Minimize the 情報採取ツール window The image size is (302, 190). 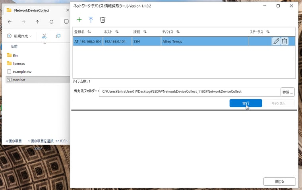click(265, 6)
